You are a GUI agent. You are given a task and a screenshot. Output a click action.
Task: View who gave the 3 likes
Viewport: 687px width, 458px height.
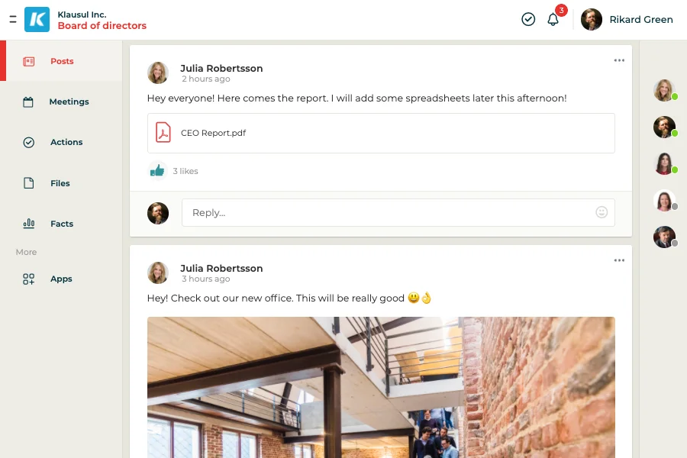click(185, 170)
